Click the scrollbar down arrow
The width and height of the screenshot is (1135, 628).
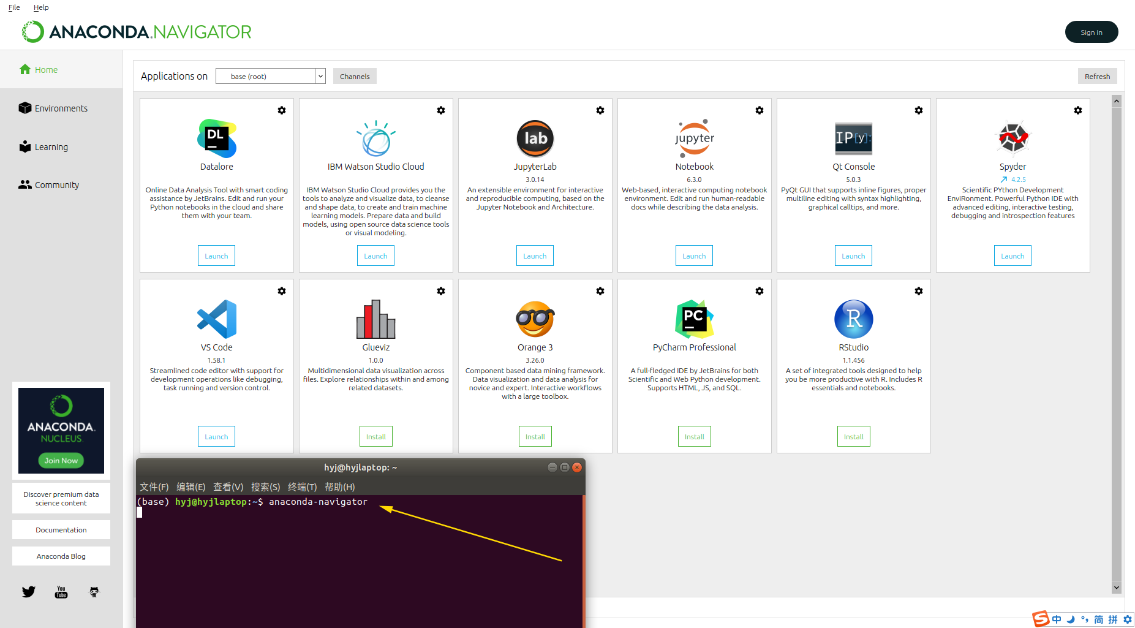pyautogui.click(x=1117, y=588)
